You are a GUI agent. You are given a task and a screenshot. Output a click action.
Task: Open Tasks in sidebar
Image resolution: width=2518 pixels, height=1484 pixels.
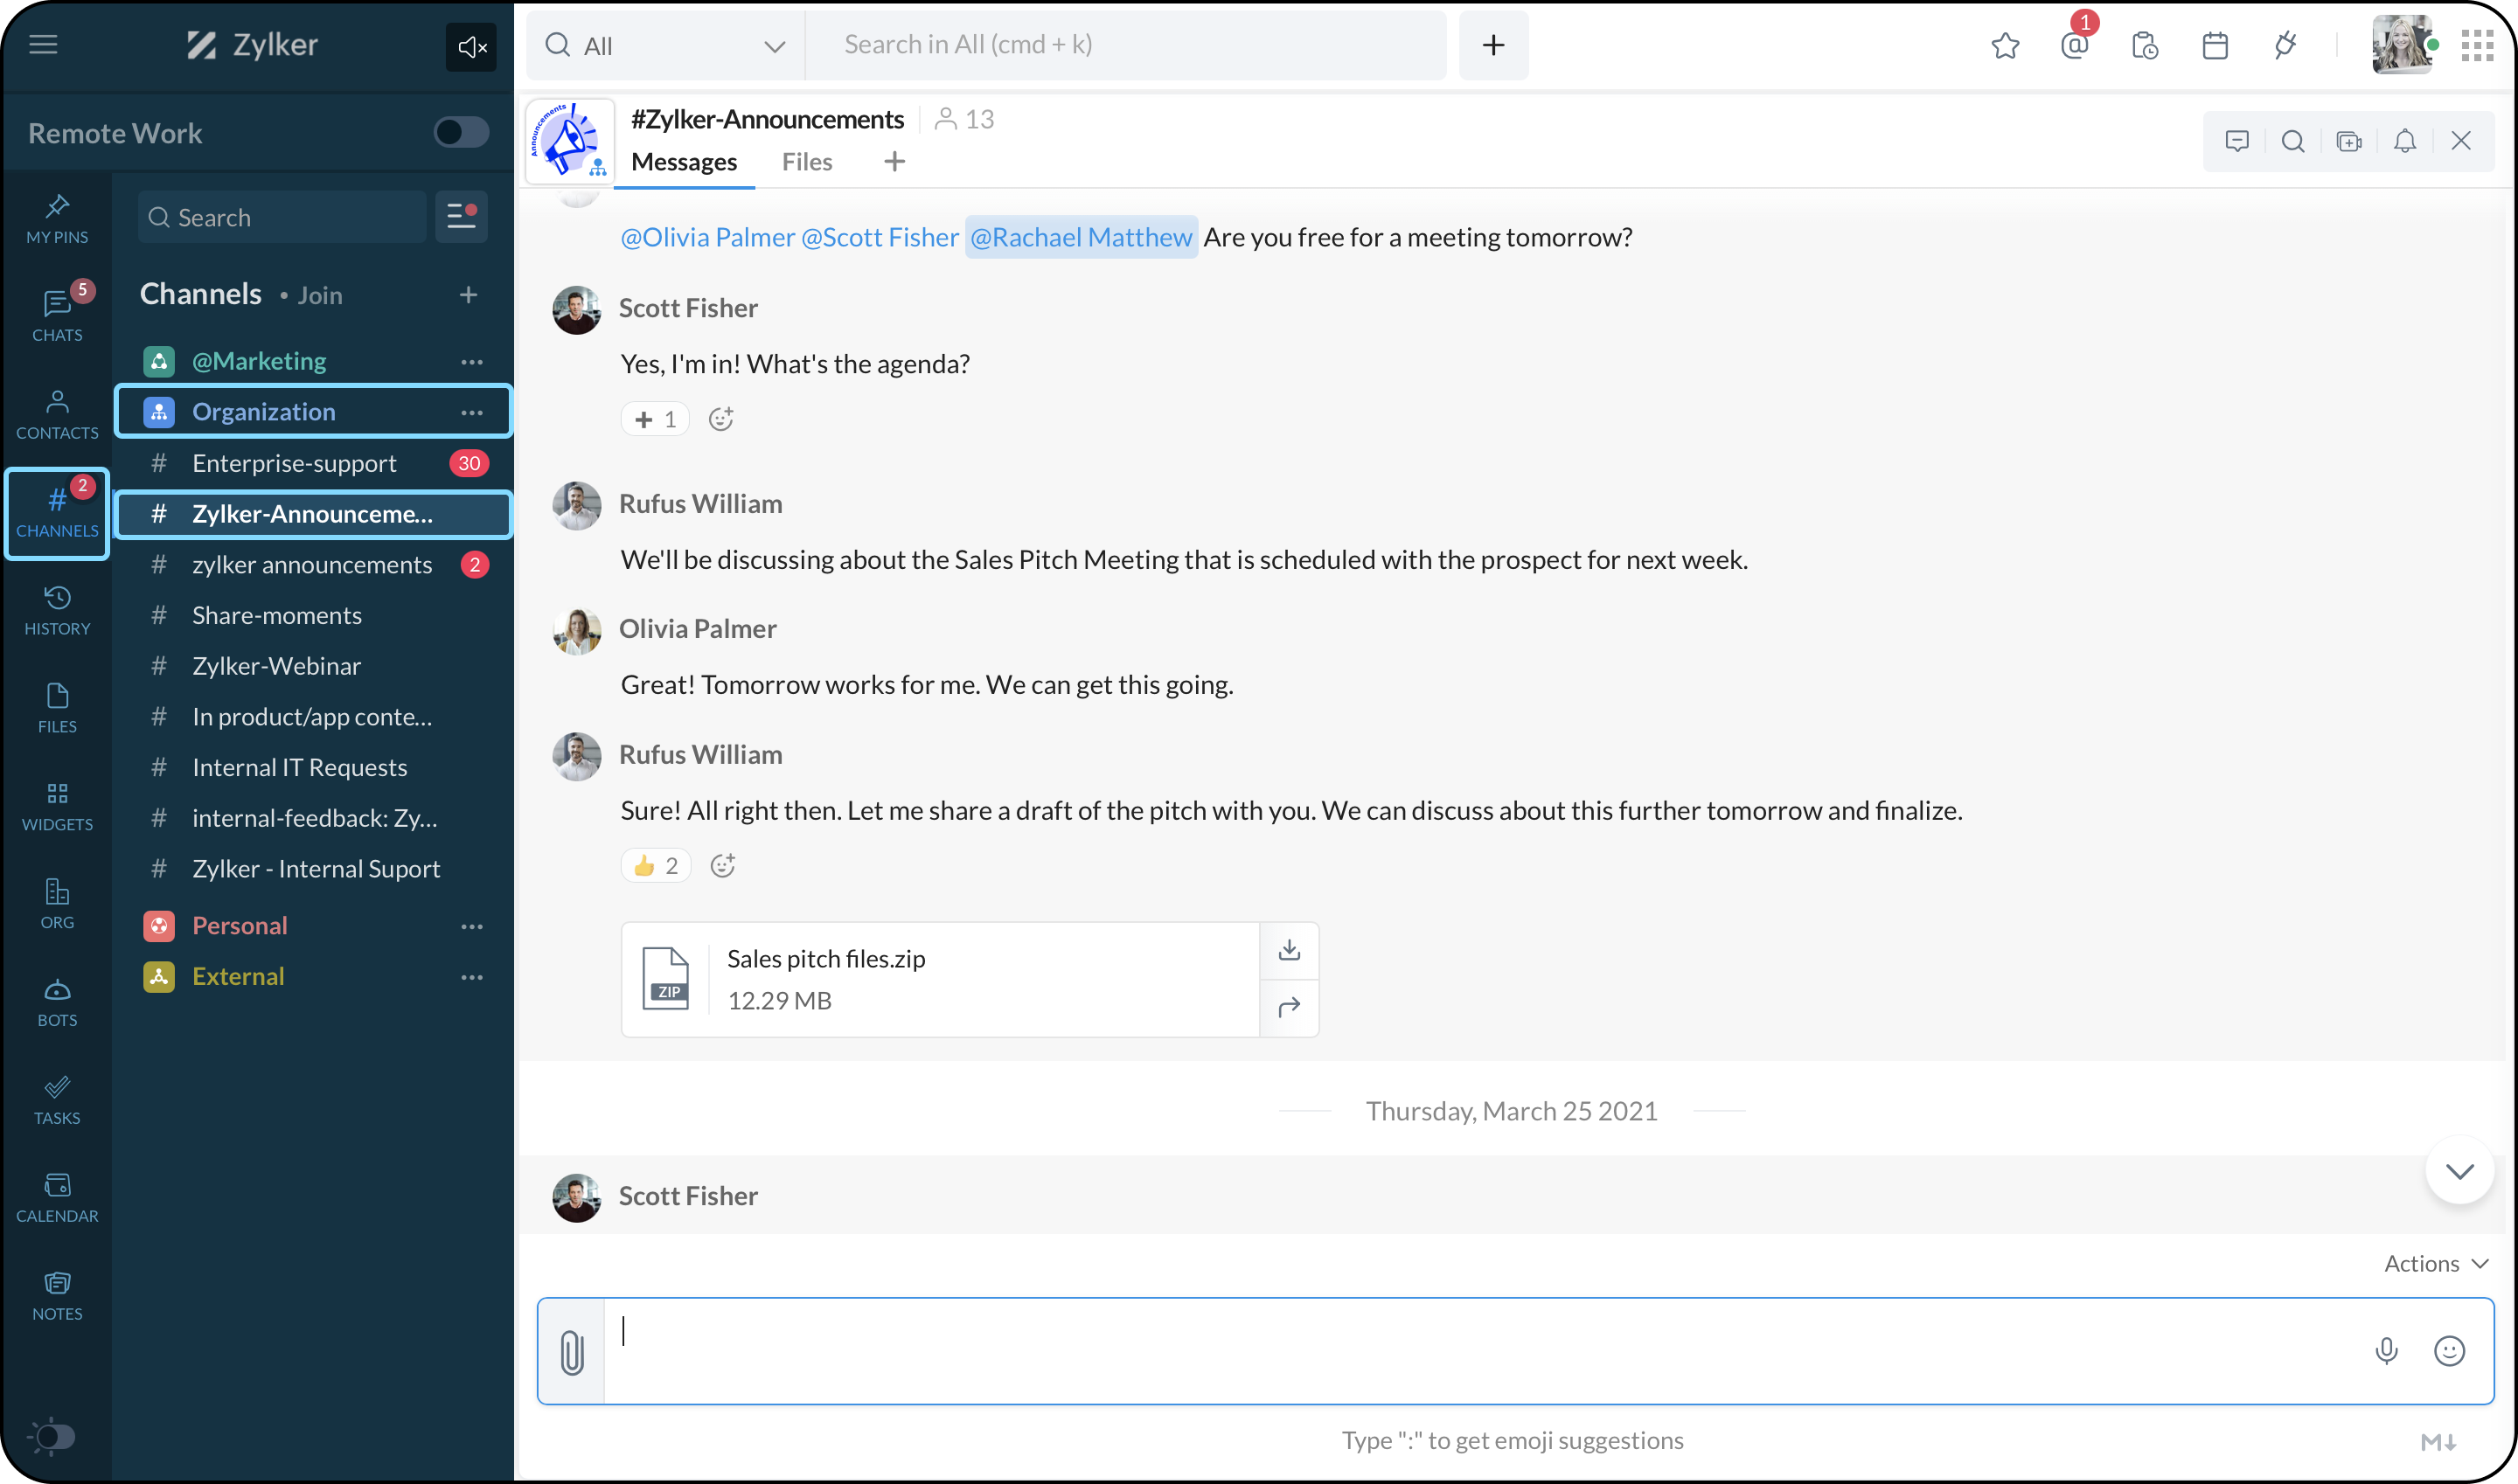57,1100
